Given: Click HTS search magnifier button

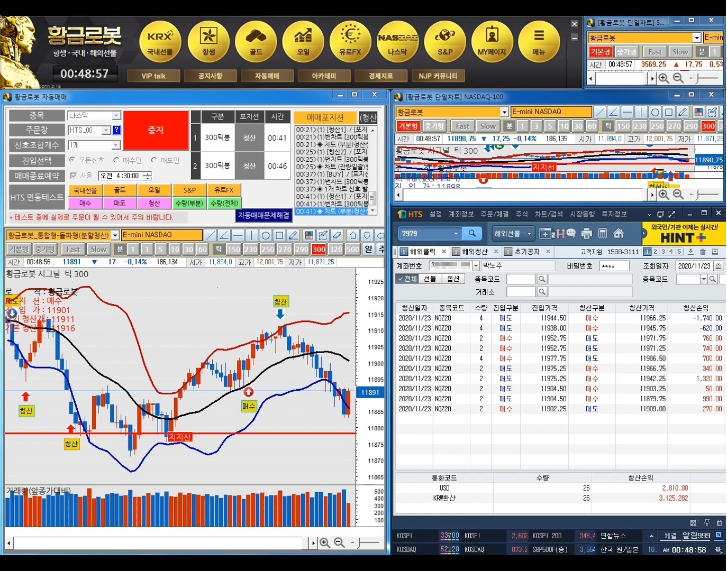Looking at the screenshot, I should (472, 233).
